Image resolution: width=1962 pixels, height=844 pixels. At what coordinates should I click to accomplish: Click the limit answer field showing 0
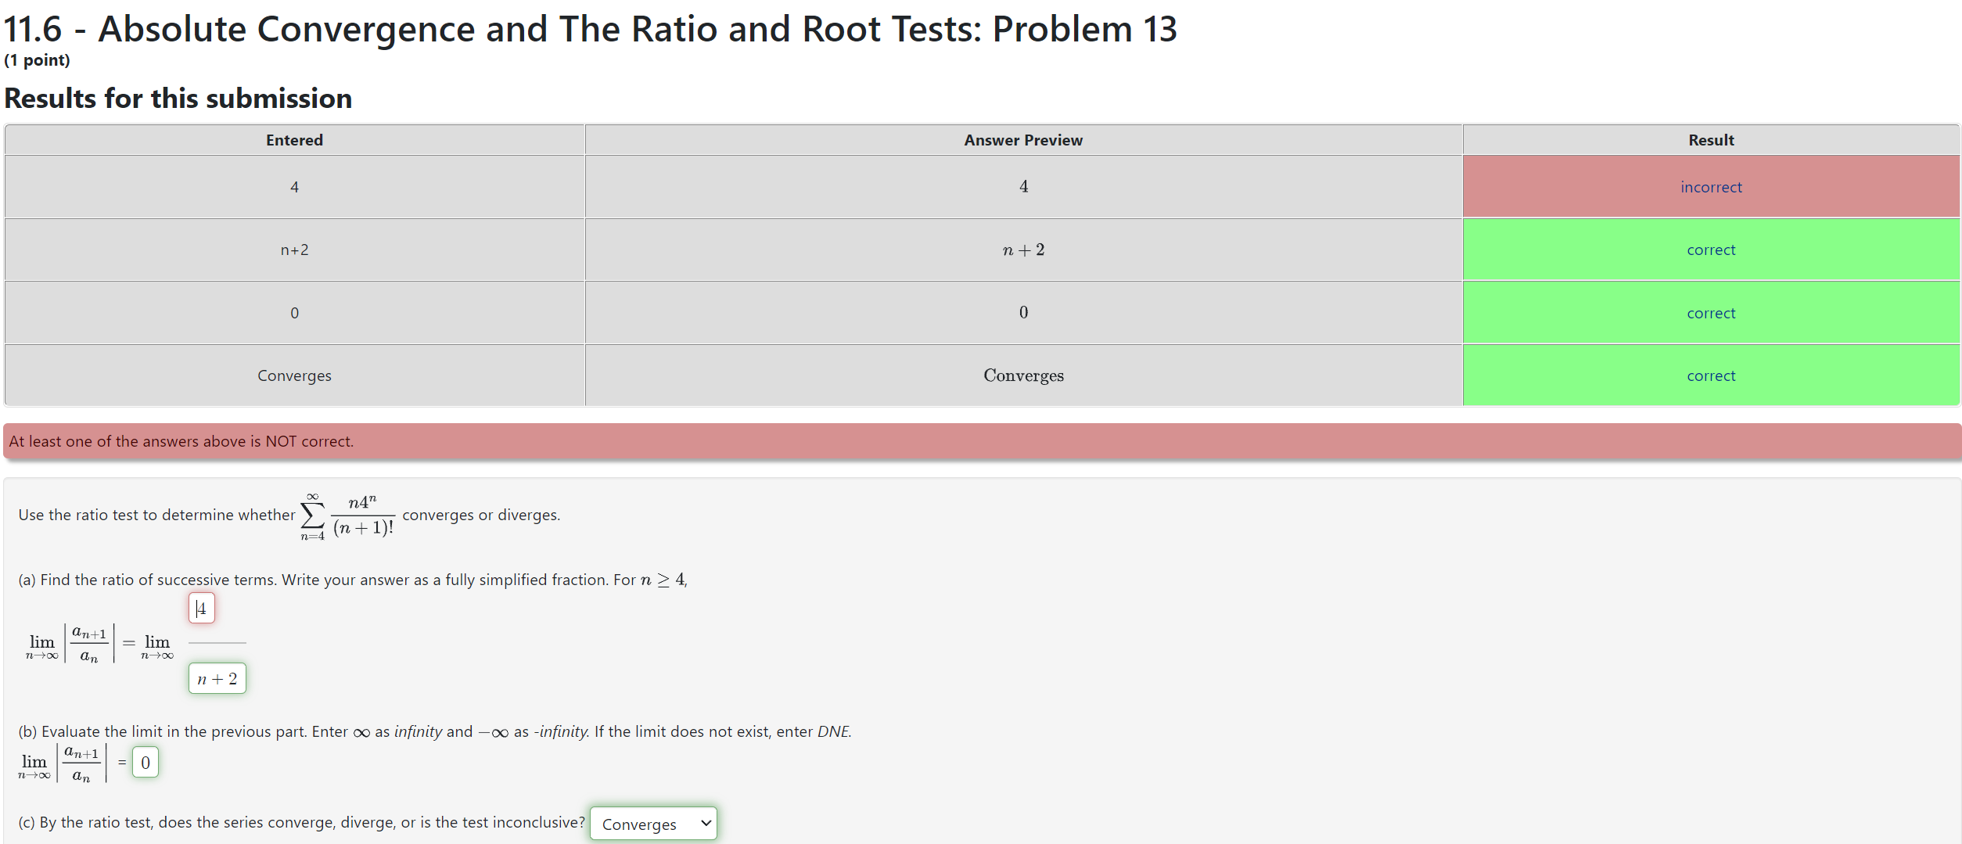pos(145,762)
